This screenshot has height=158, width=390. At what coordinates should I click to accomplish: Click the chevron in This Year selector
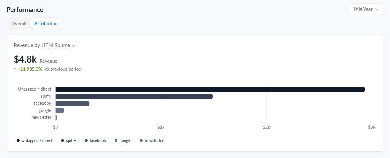377,9
